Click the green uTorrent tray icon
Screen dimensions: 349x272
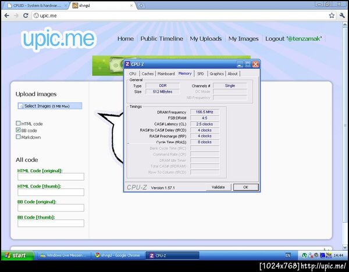[304, 256]
